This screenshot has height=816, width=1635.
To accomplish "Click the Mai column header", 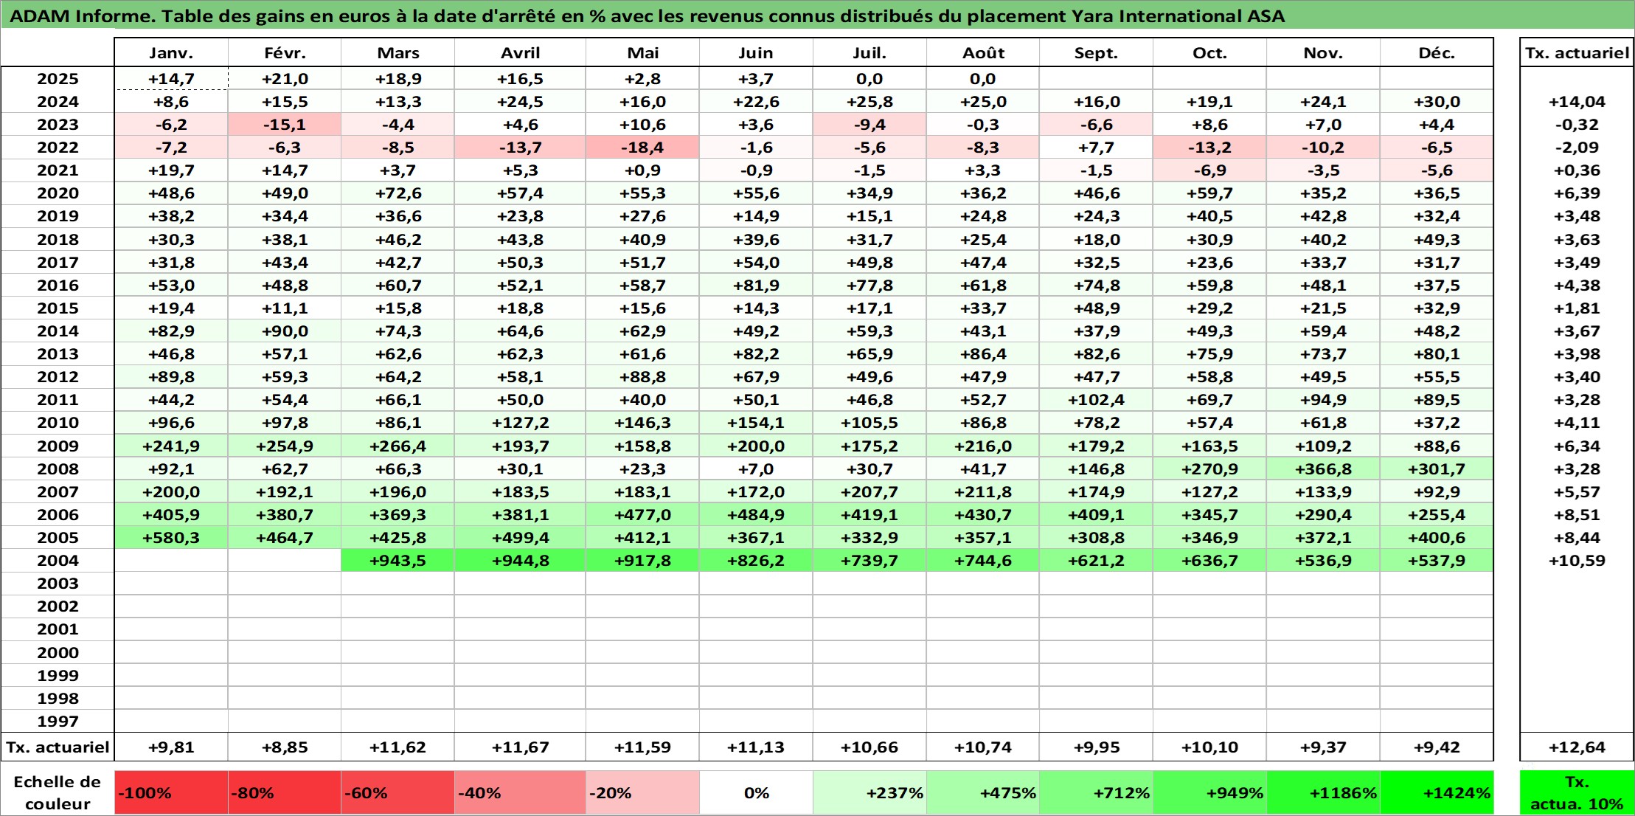I will click(x=642, y=52).
